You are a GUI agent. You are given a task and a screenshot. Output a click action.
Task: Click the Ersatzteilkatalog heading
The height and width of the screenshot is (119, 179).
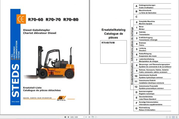(x=113, y=30)
